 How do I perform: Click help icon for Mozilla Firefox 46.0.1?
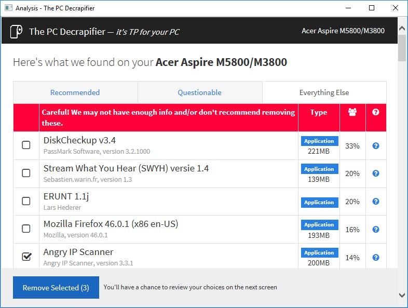point(376,230)
